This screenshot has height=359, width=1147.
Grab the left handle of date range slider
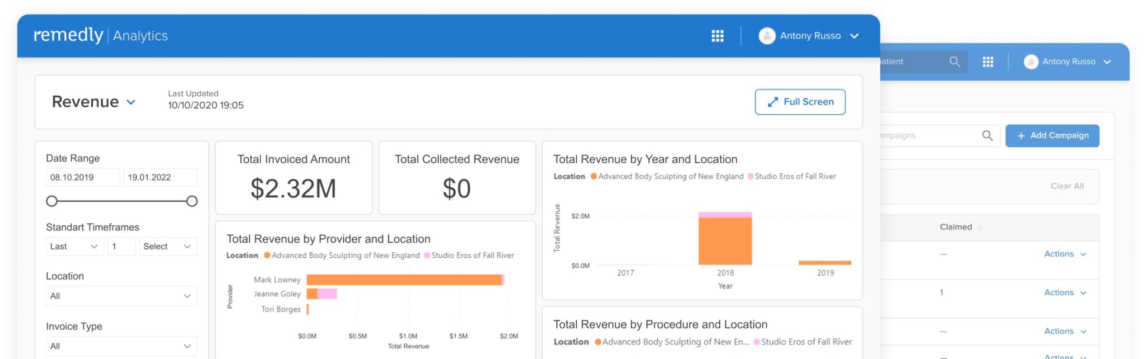52,201
